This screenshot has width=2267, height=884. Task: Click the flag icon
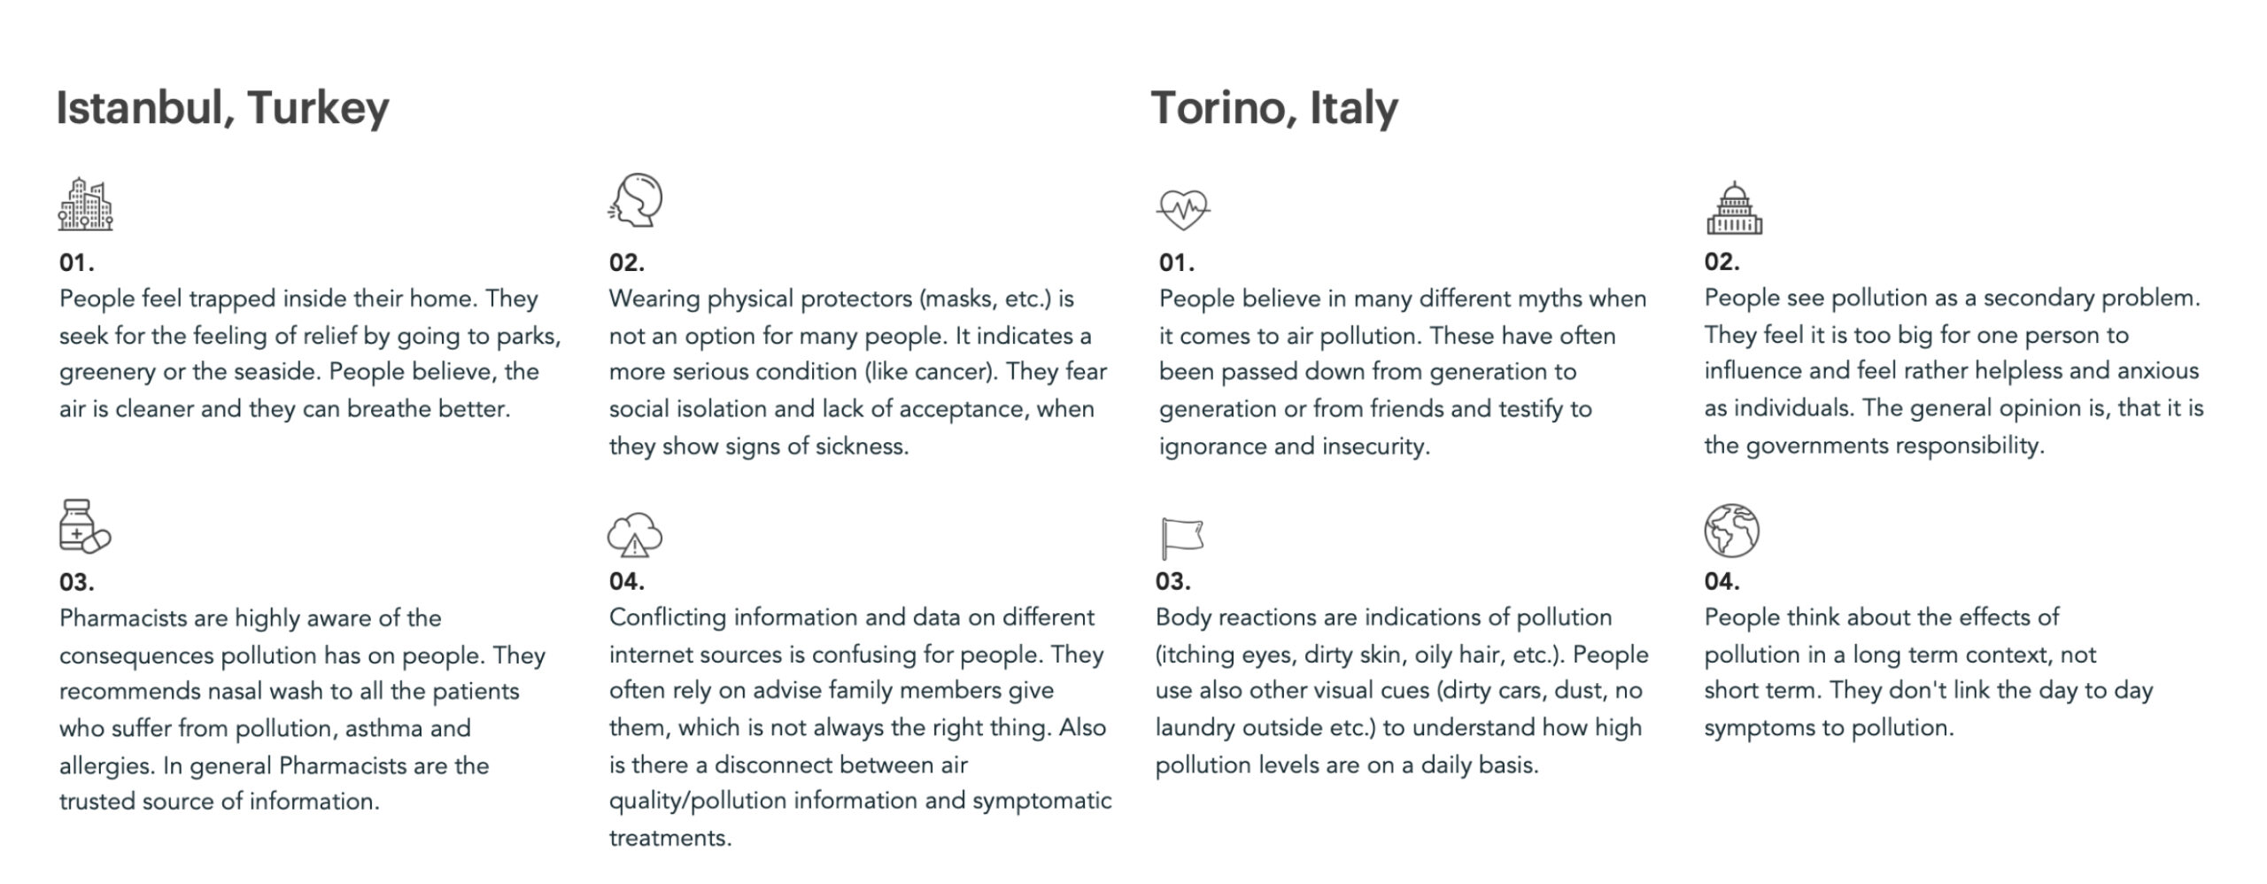point(1181,538)
